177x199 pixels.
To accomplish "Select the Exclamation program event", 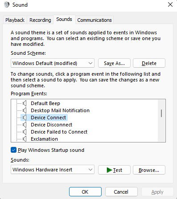I will point(44,139).
